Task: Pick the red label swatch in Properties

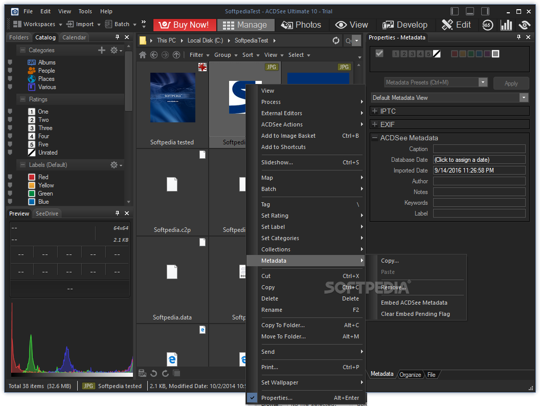Action: pos(454,54)
